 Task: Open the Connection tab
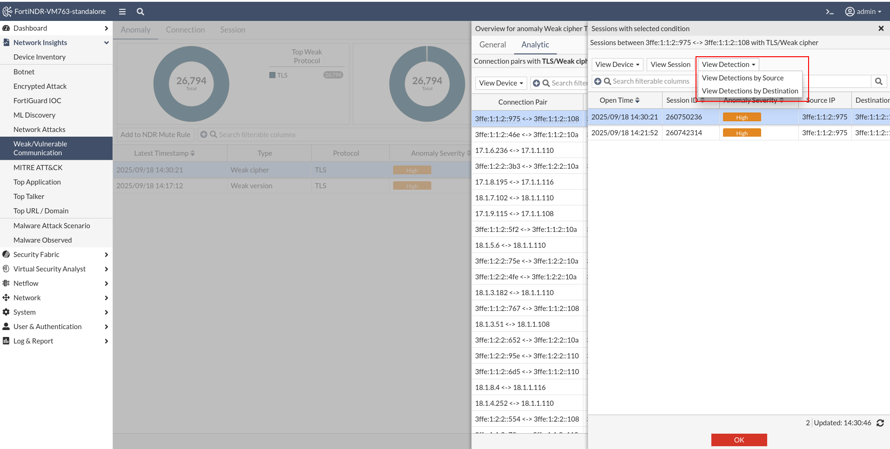click(185, 30)
